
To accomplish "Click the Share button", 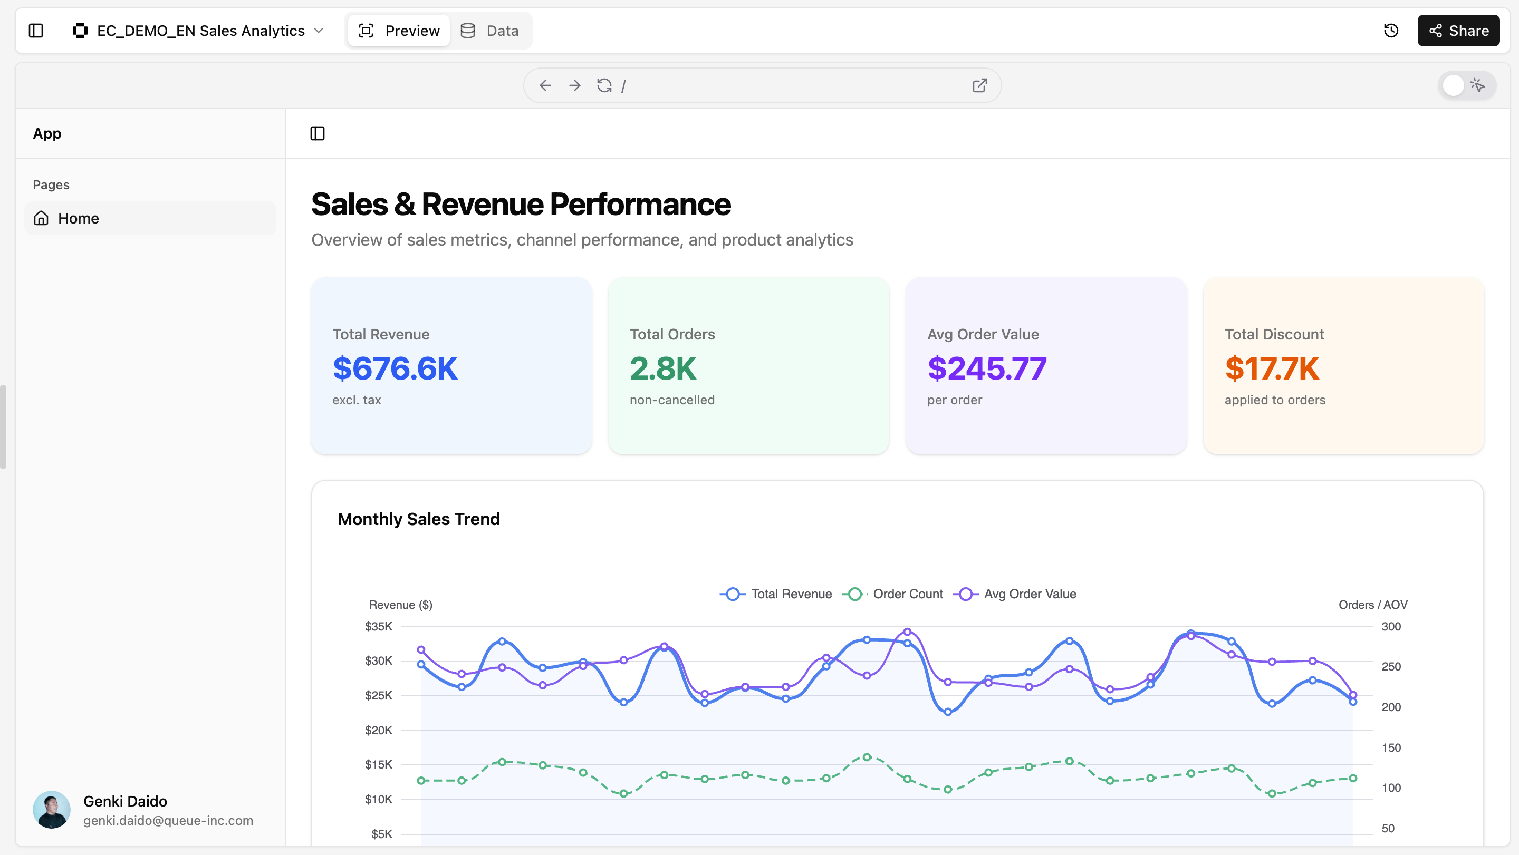I will [x=1458, y=31].
